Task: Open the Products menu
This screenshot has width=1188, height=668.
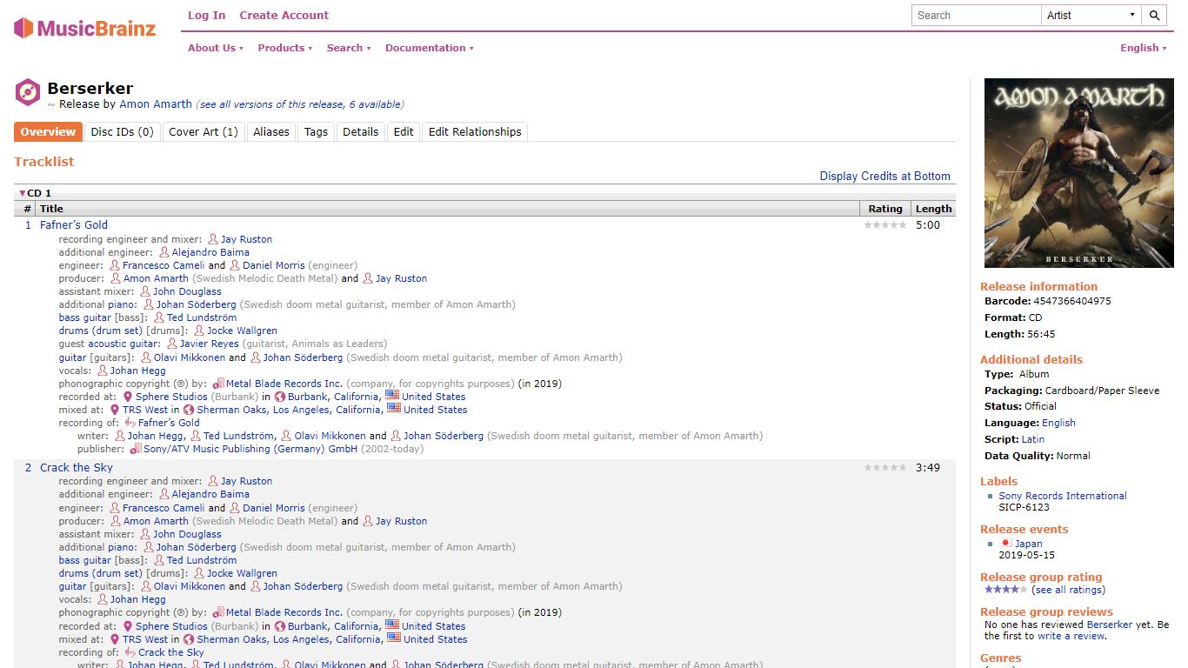Action: tap(284, 48)
